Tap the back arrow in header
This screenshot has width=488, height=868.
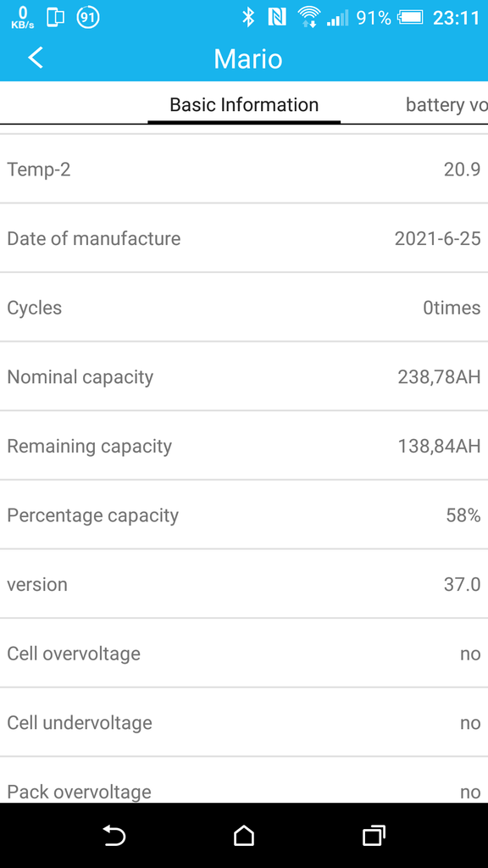coord(36,58)
